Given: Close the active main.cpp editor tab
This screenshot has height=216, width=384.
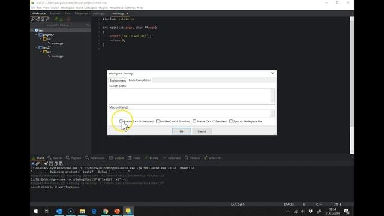Looking at the screenshot, I should [x=127, y=13].
